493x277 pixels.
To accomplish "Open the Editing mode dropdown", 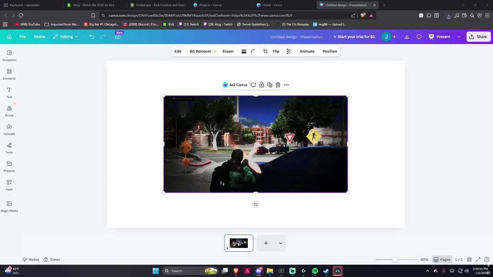I will [66, 37].
